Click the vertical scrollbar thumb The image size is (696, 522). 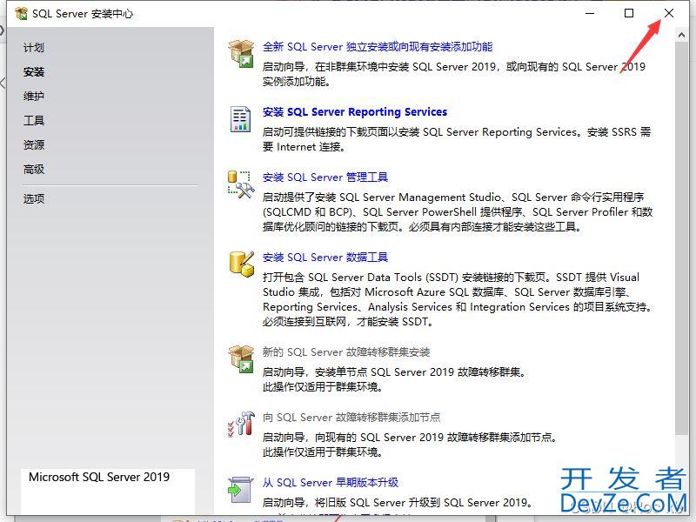pos(682,238)
